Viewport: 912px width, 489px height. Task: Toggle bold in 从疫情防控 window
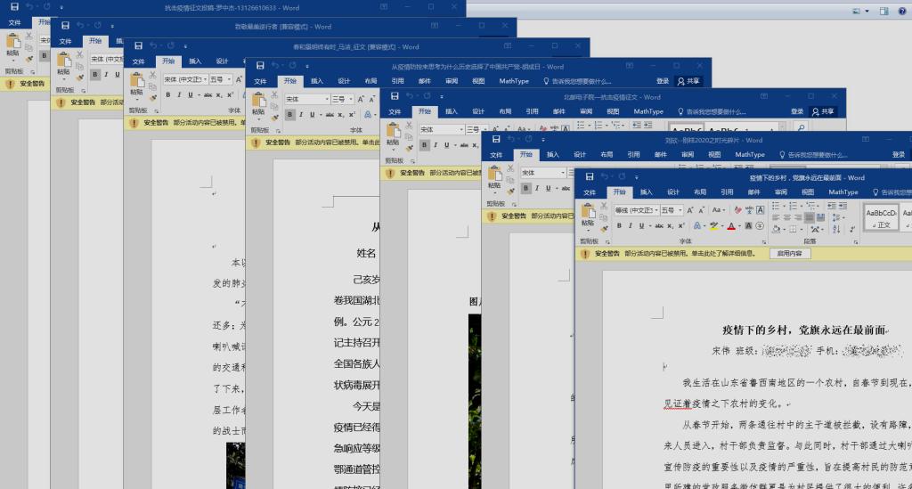[289, 115]
